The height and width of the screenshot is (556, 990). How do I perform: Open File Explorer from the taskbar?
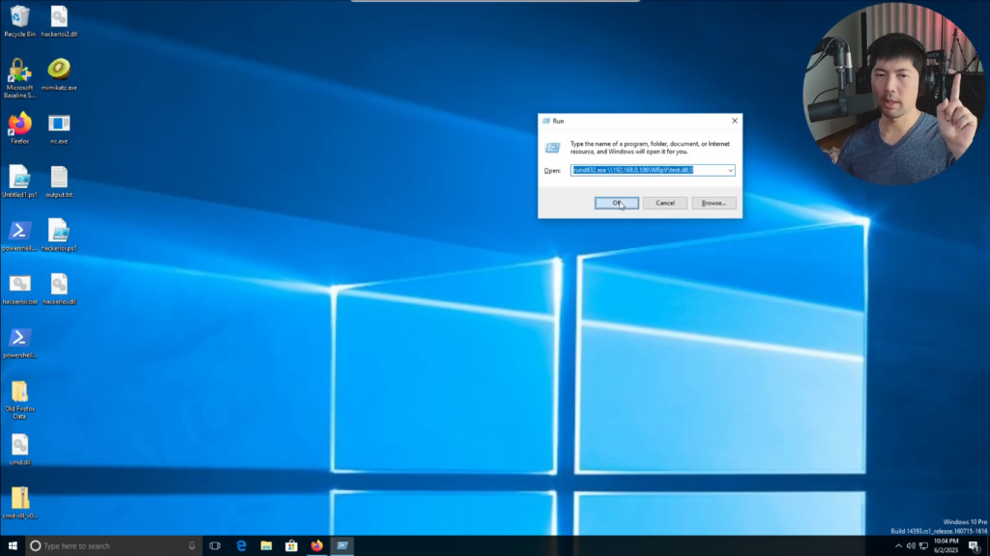coord(267,546)
